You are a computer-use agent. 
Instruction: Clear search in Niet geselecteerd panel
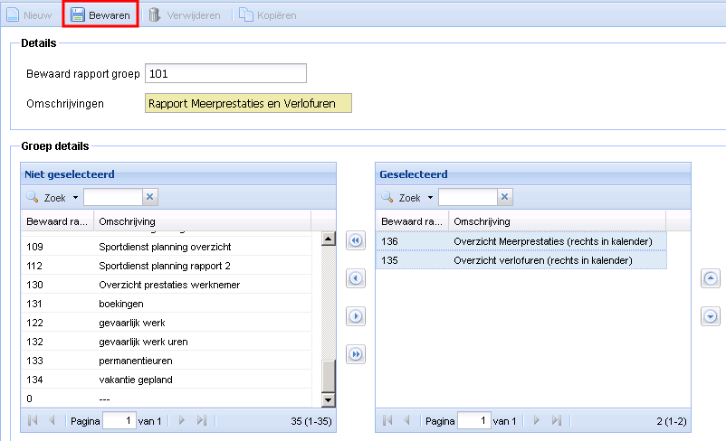[150, 197]
